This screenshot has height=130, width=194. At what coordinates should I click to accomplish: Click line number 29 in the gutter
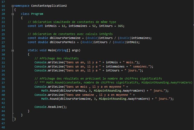coord(3,50)
